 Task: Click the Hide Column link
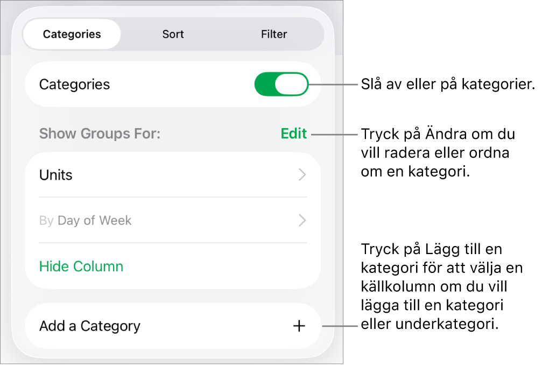coord(81,266)
